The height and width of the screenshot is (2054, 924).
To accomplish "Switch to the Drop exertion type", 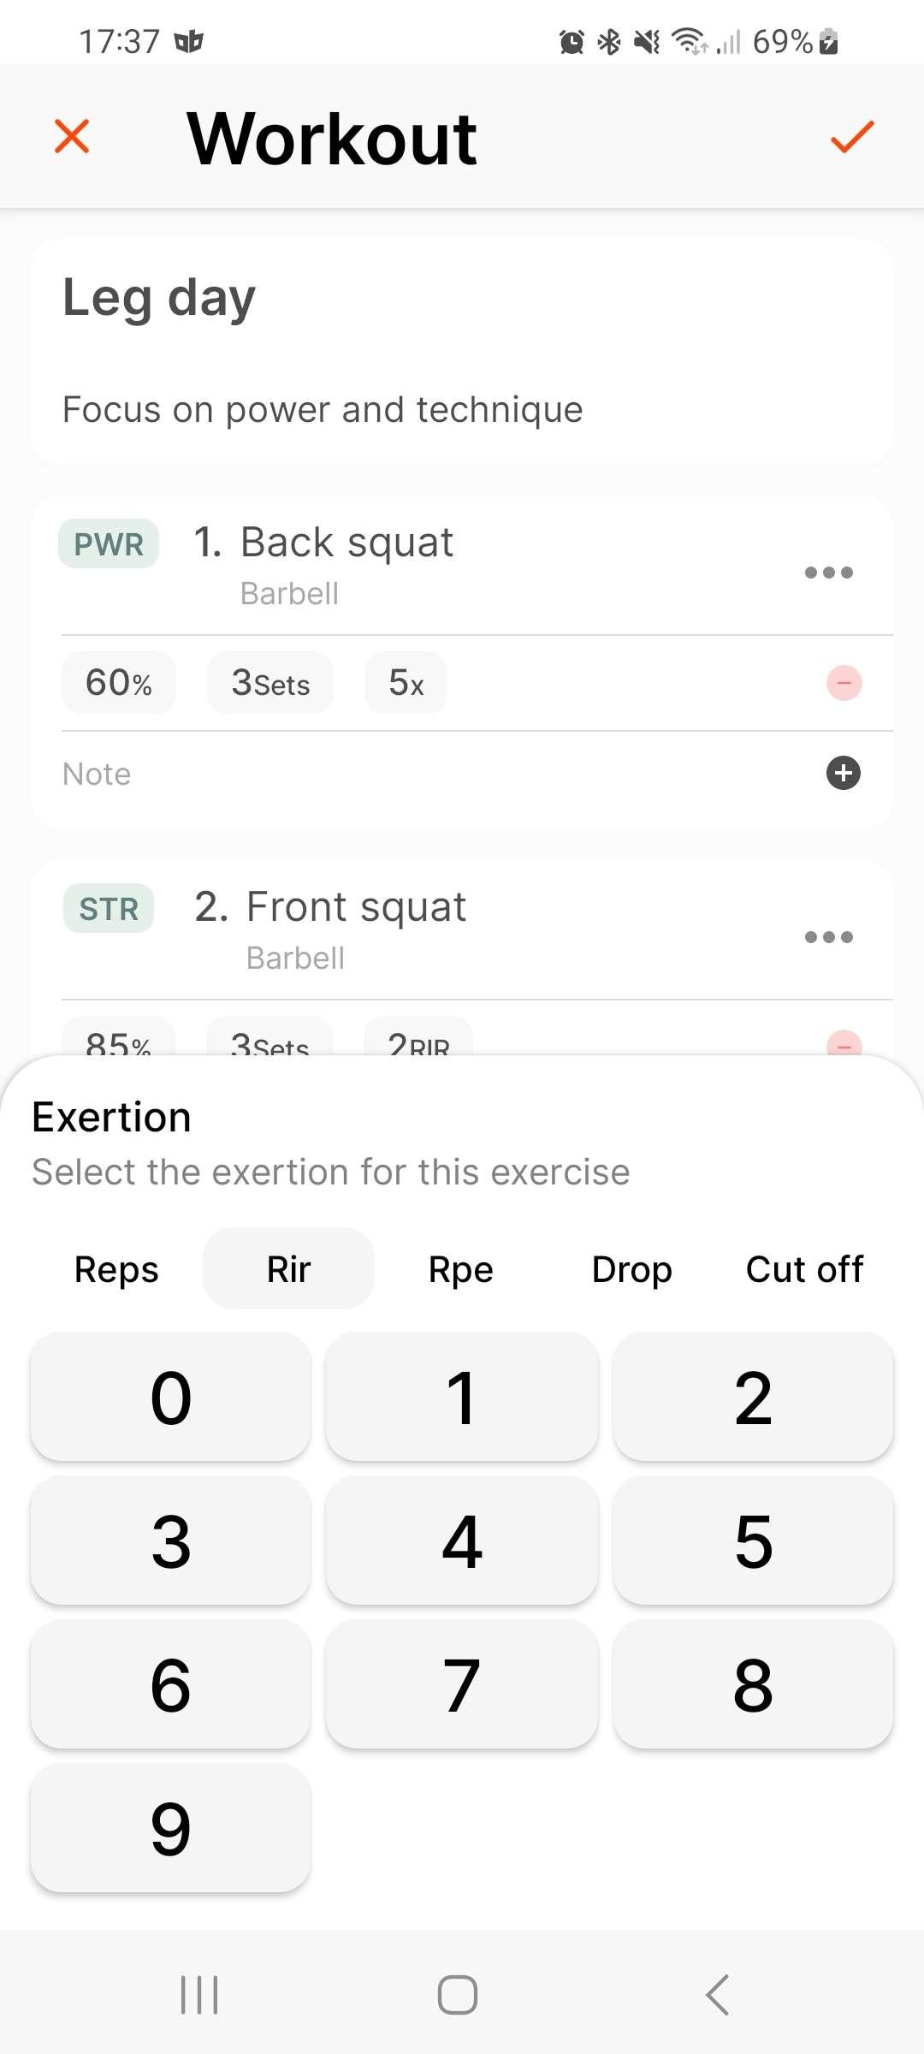I will (632, 1269).
